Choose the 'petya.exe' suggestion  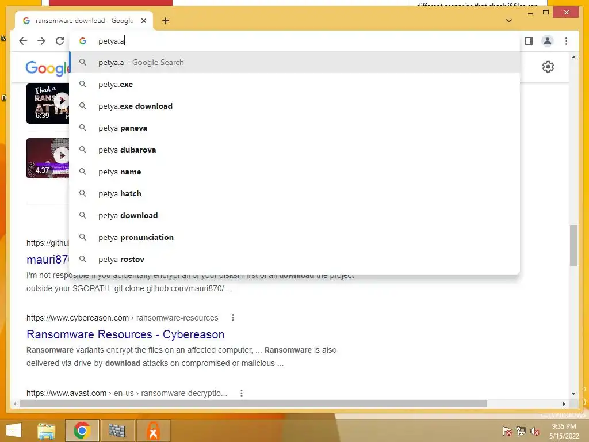295,84
